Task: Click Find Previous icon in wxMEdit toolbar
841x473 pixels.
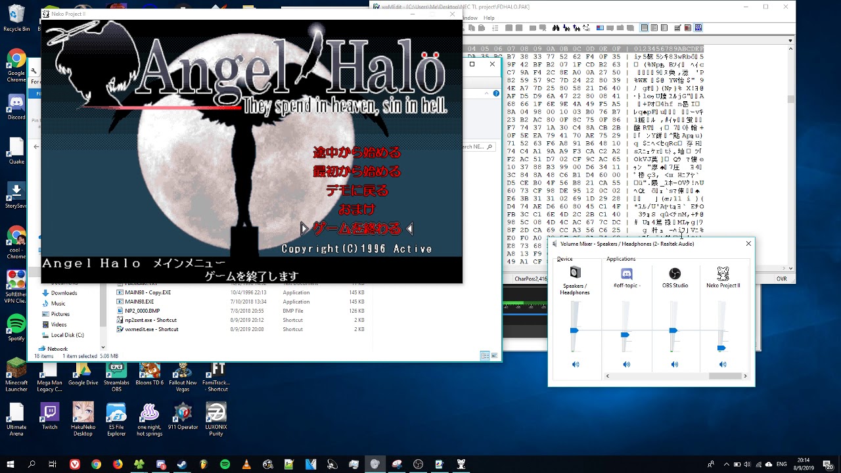Action: pyautogui.click(x=576, y=28)
